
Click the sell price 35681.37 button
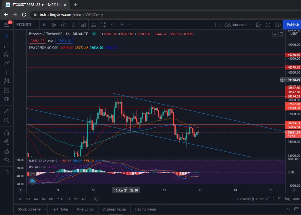click(x=37, y=41)
